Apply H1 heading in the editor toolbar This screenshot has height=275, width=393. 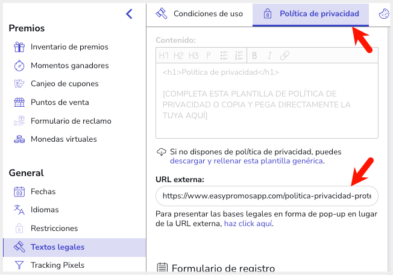[x=164, y=55]
